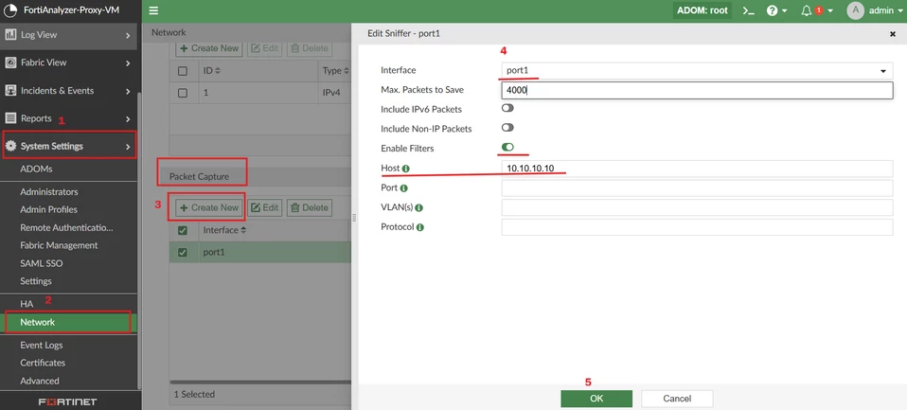
Task: Uncheck the port1 row checkbox
Action: click(x=183, y=252)
